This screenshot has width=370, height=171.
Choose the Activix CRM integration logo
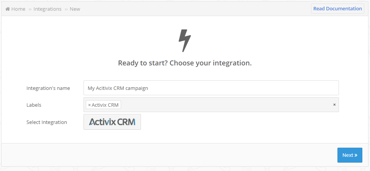[112, 122]
